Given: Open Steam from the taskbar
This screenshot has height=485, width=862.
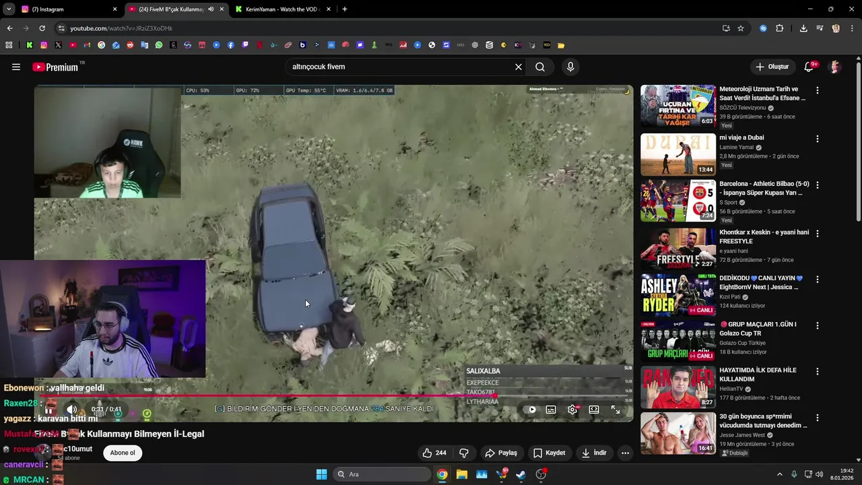Looking at the screenshot, I should pos(521,474).
